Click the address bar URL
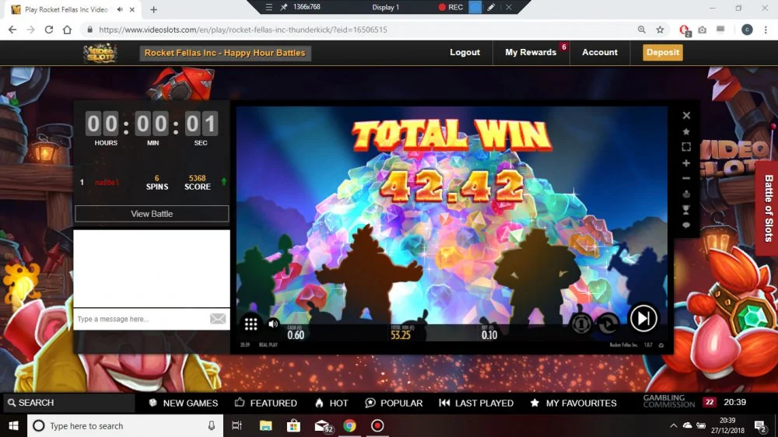This screenshot has width=778, height=437. pos(243,30)
